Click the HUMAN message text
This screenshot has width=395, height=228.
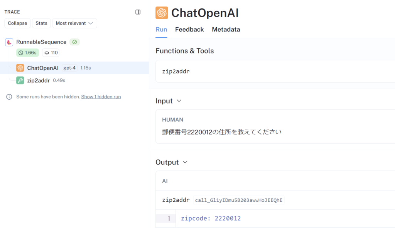(x=222, y=132)
